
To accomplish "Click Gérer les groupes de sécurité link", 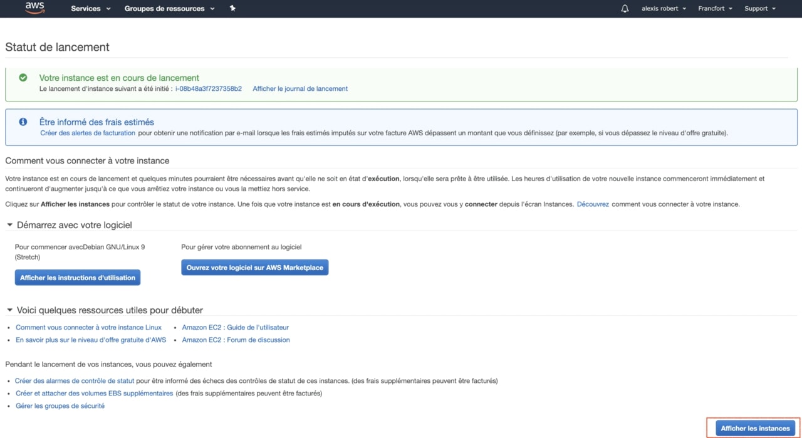I will [x=60, y=406].
